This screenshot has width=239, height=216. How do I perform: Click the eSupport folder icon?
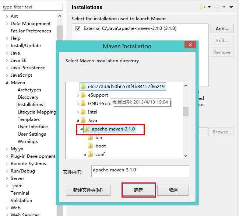point(83,95)
